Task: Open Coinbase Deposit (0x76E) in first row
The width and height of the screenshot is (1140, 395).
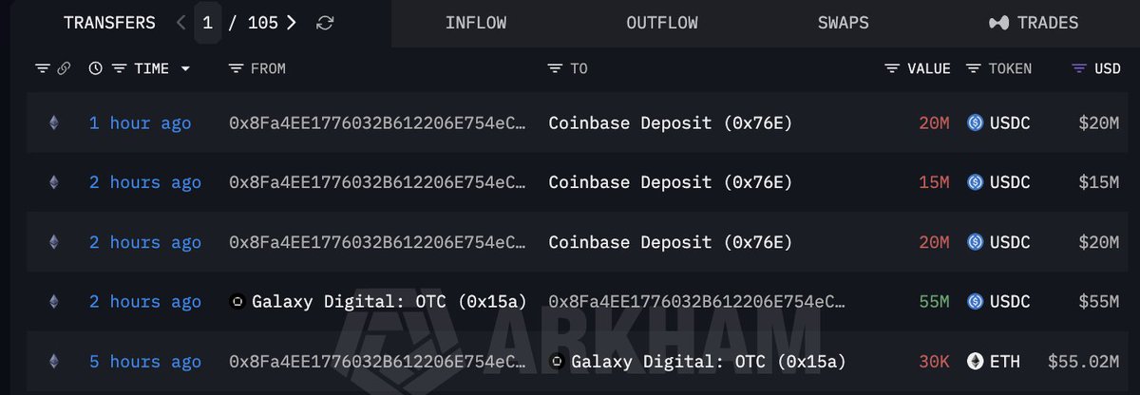Action: tap(671, 122)
